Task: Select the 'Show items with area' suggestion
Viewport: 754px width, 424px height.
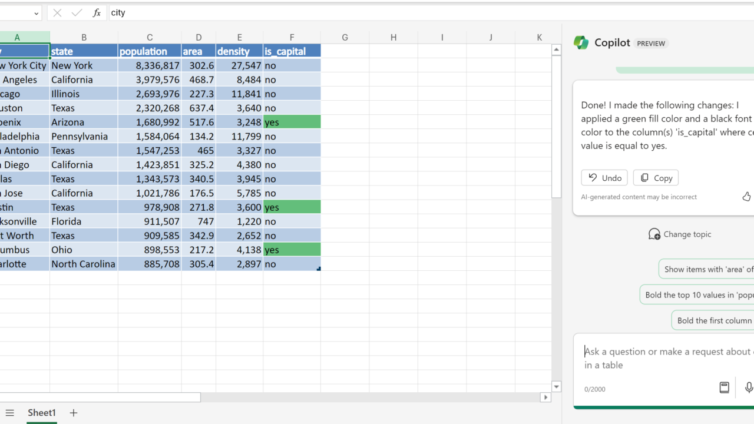Action: (x=708, y=269)
